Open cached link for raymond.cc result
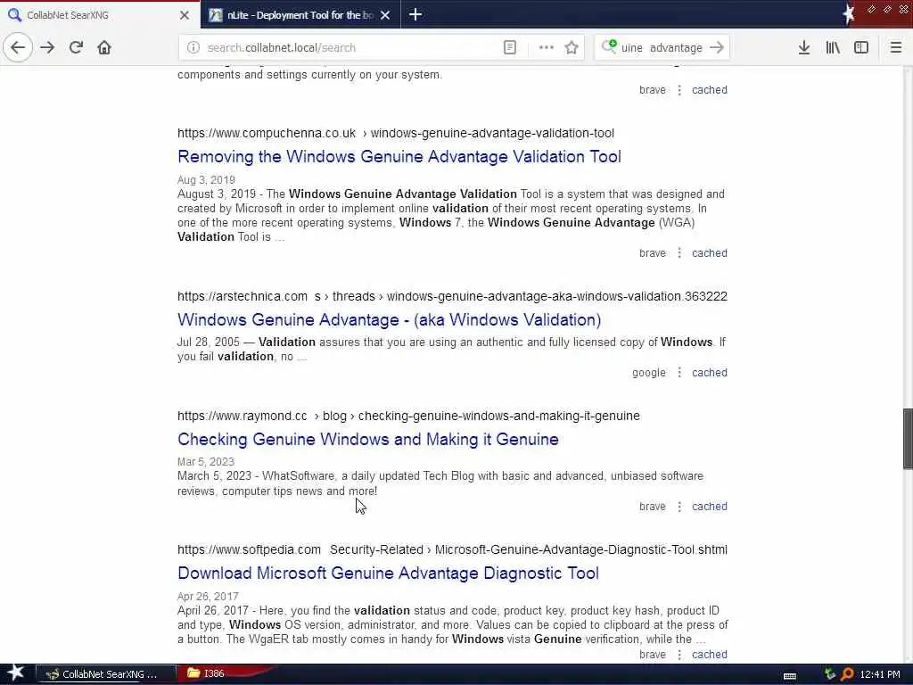This screenshot has width=913, height=685. [709, 507]
